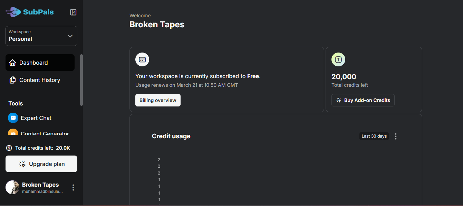The image size is (463, 206).
Task: Collapse the sidebar with the panel icon
Action: tap(73, 12)
